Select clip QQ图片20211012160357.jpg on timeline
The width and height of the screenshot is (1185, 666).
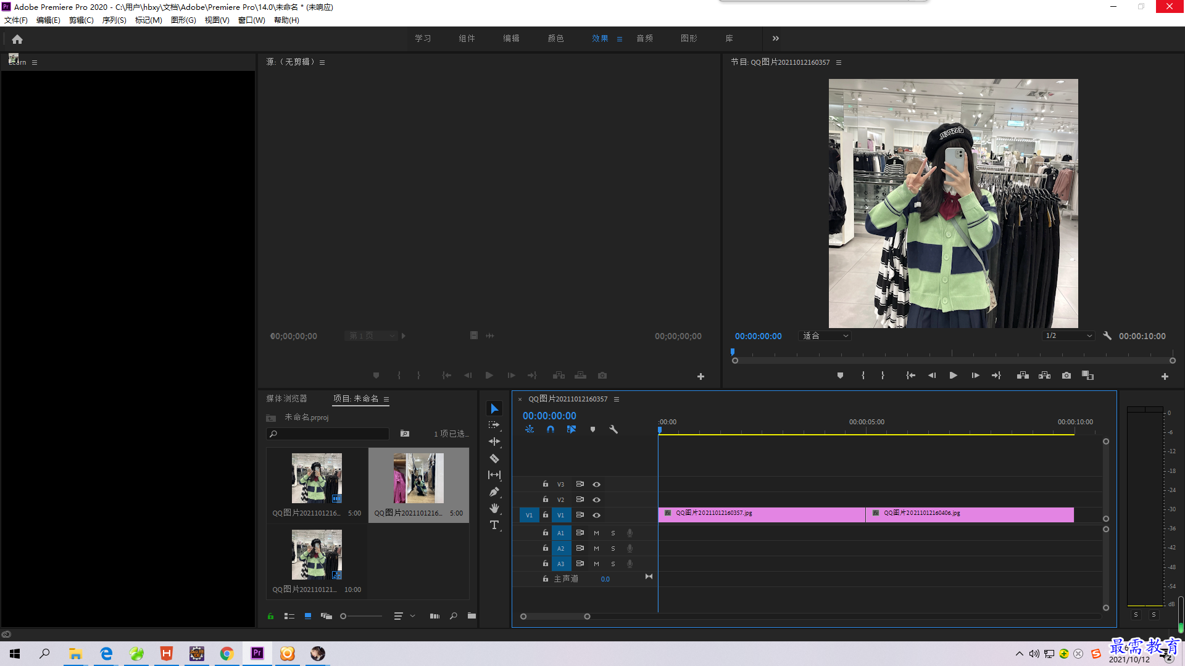pos(762,515)
